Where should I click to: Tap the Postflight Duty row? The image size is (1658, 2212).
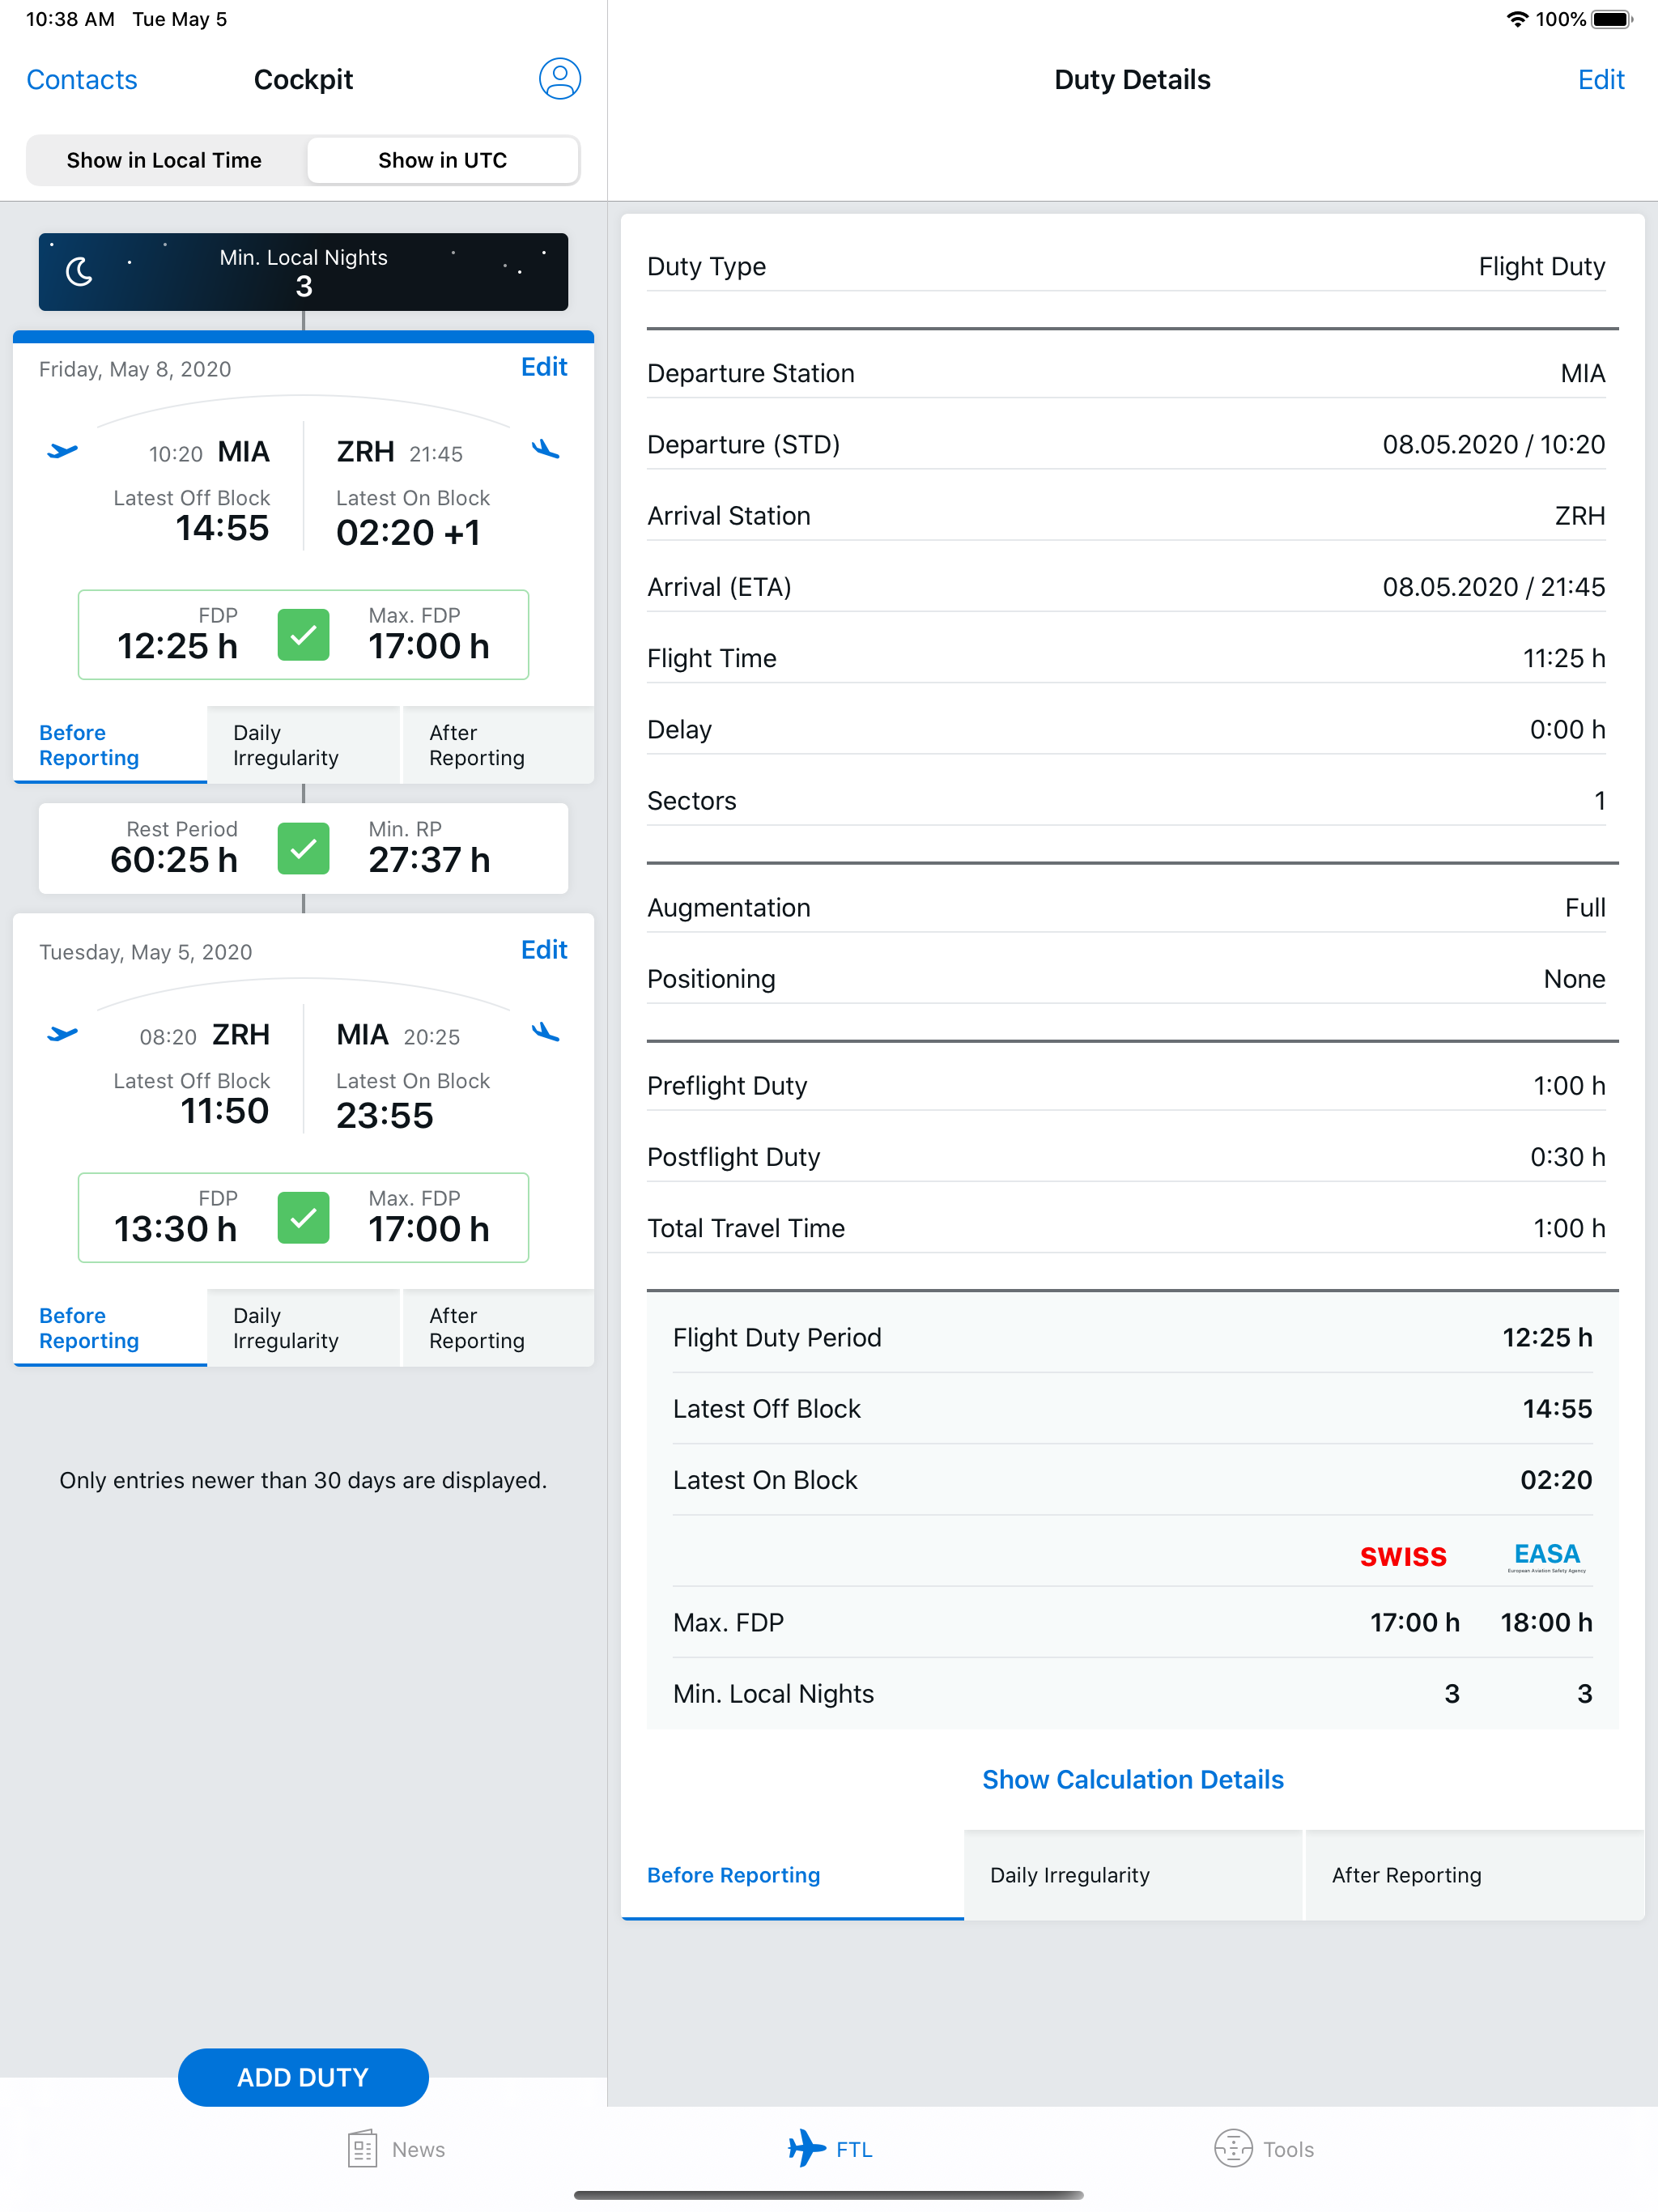(1126, 1156)
